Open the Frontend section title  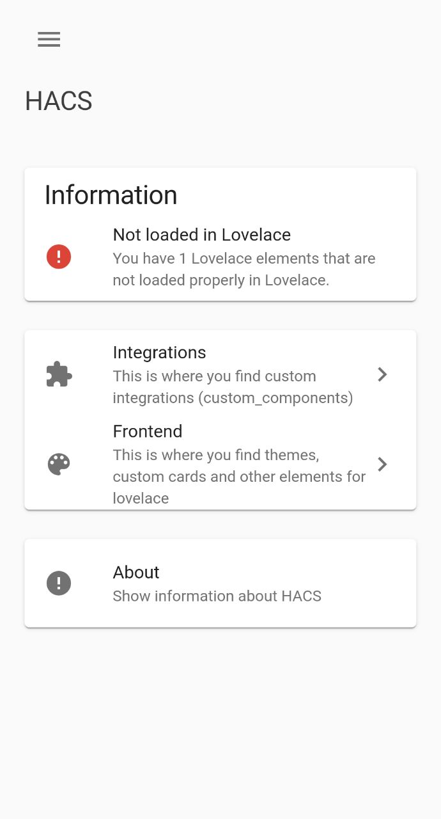[148, 431]
